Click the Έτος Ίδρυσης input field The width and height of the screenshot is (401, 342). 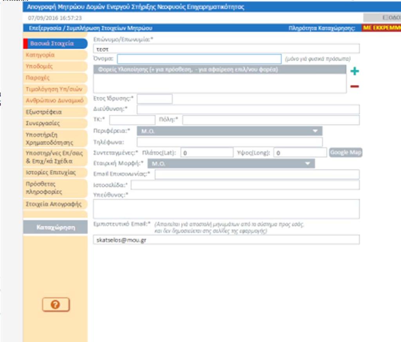click(155, 99)
